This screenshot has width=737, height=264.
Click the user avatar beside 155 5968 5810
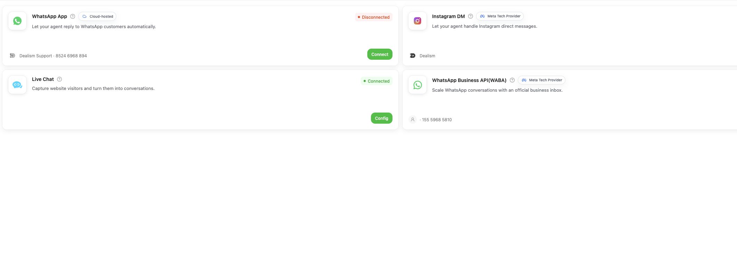point(413,119)
